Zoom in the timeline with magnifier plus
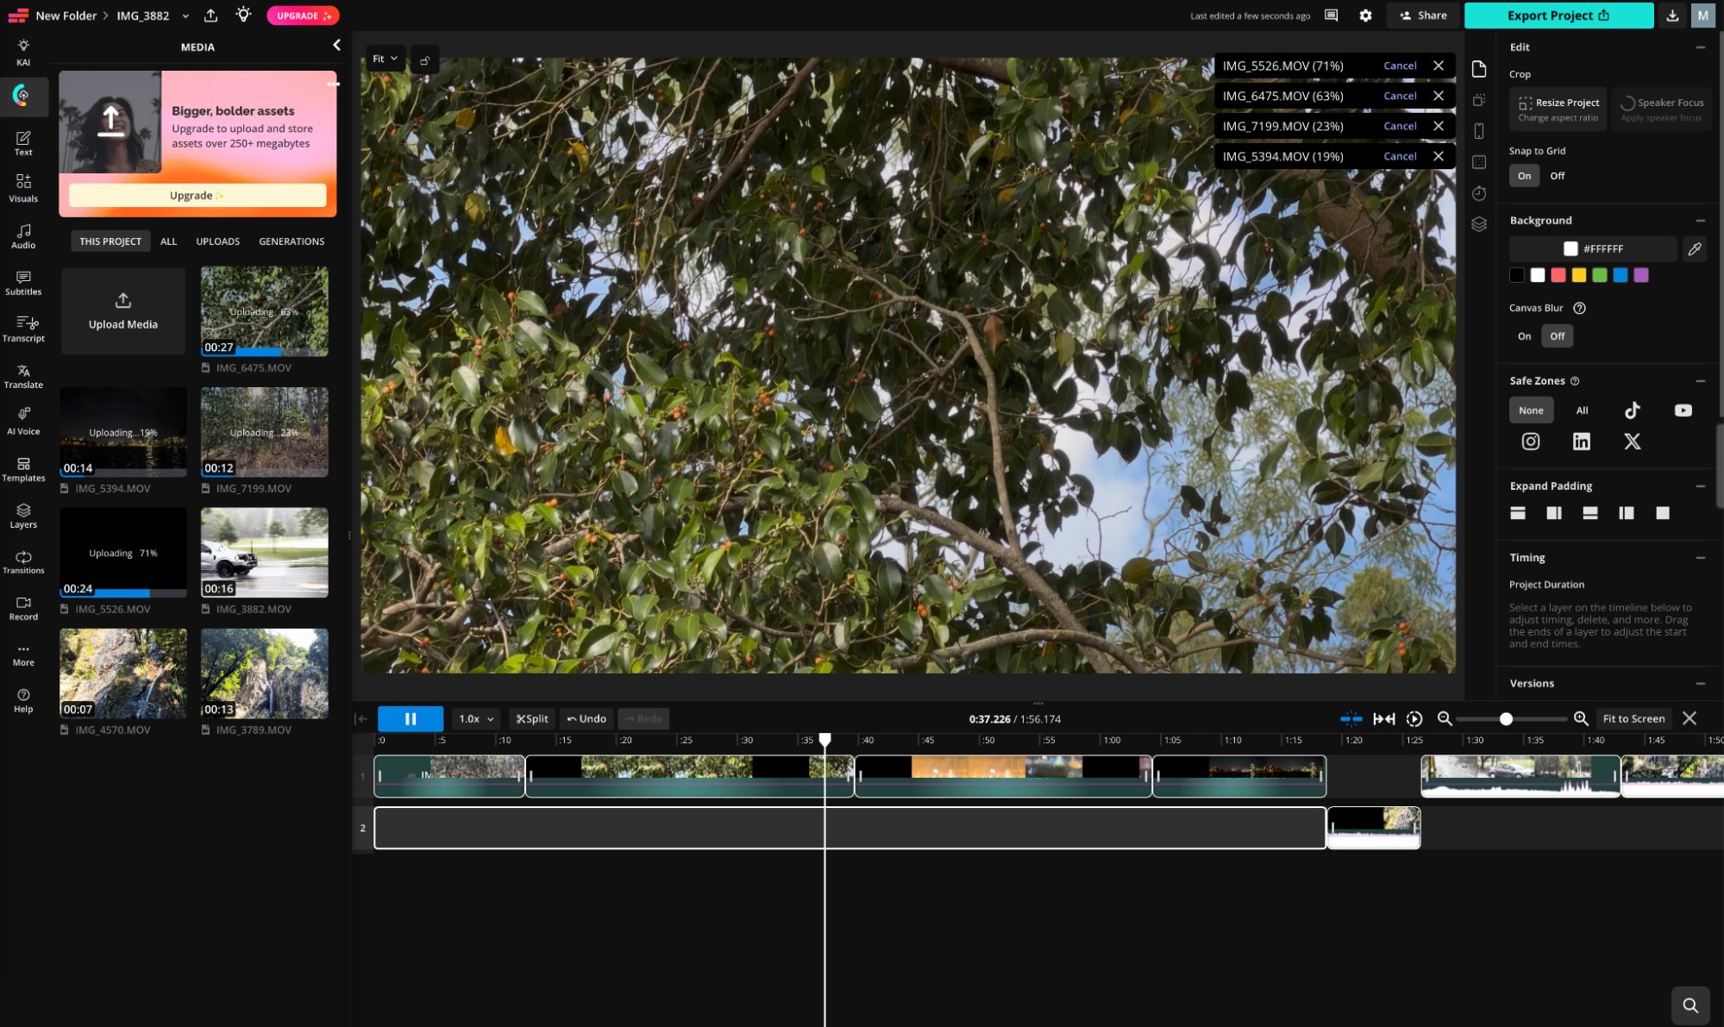This screenshot has height=1027, width=1724. tap(1581, 718)
